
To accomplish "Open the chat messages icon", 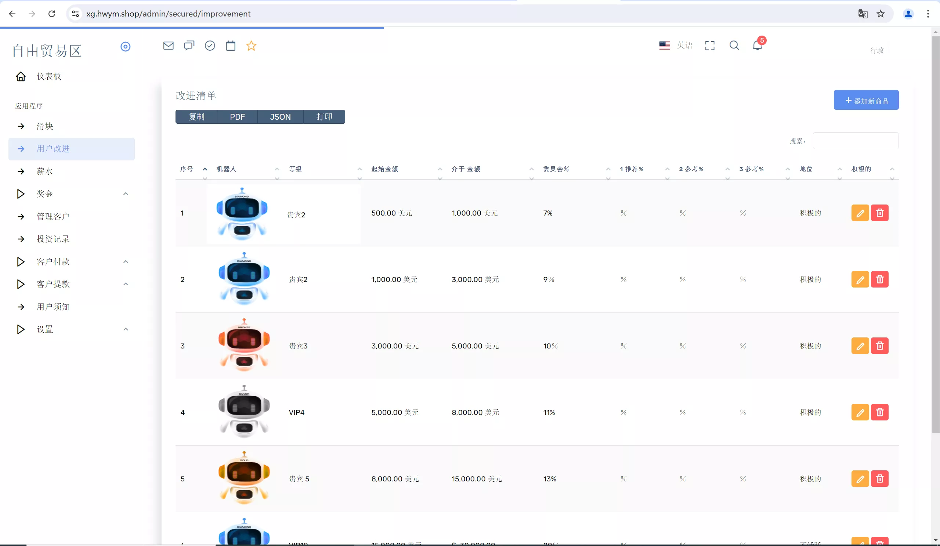I will tap(189, 46).
